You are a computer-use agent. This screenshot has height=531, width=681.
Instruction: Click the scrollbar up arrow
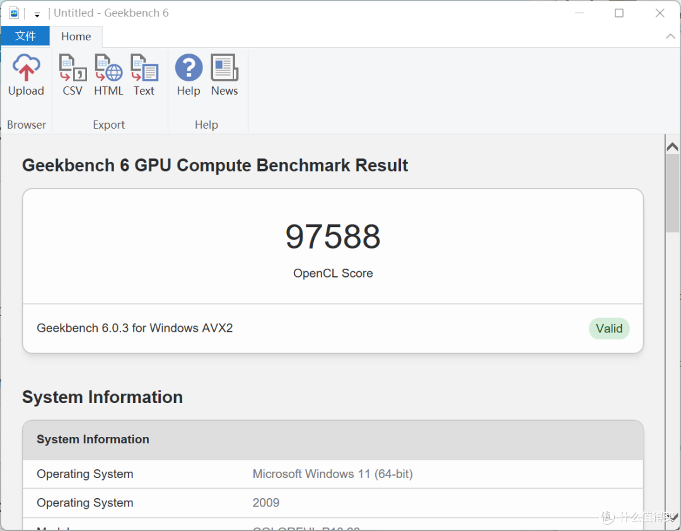(x=672, y=147)
